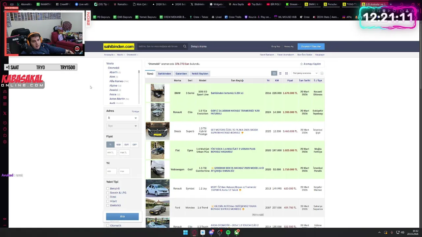Click the max TL price field
The height and width of the screenshot is (237, 422).
(124, 152)
